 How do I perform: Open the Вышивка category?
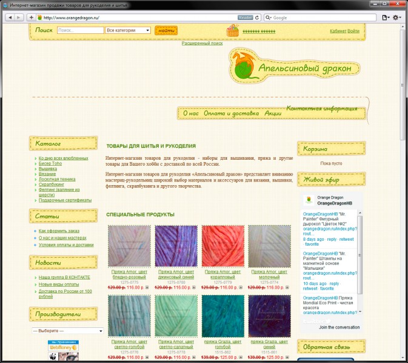coord(48,169)
